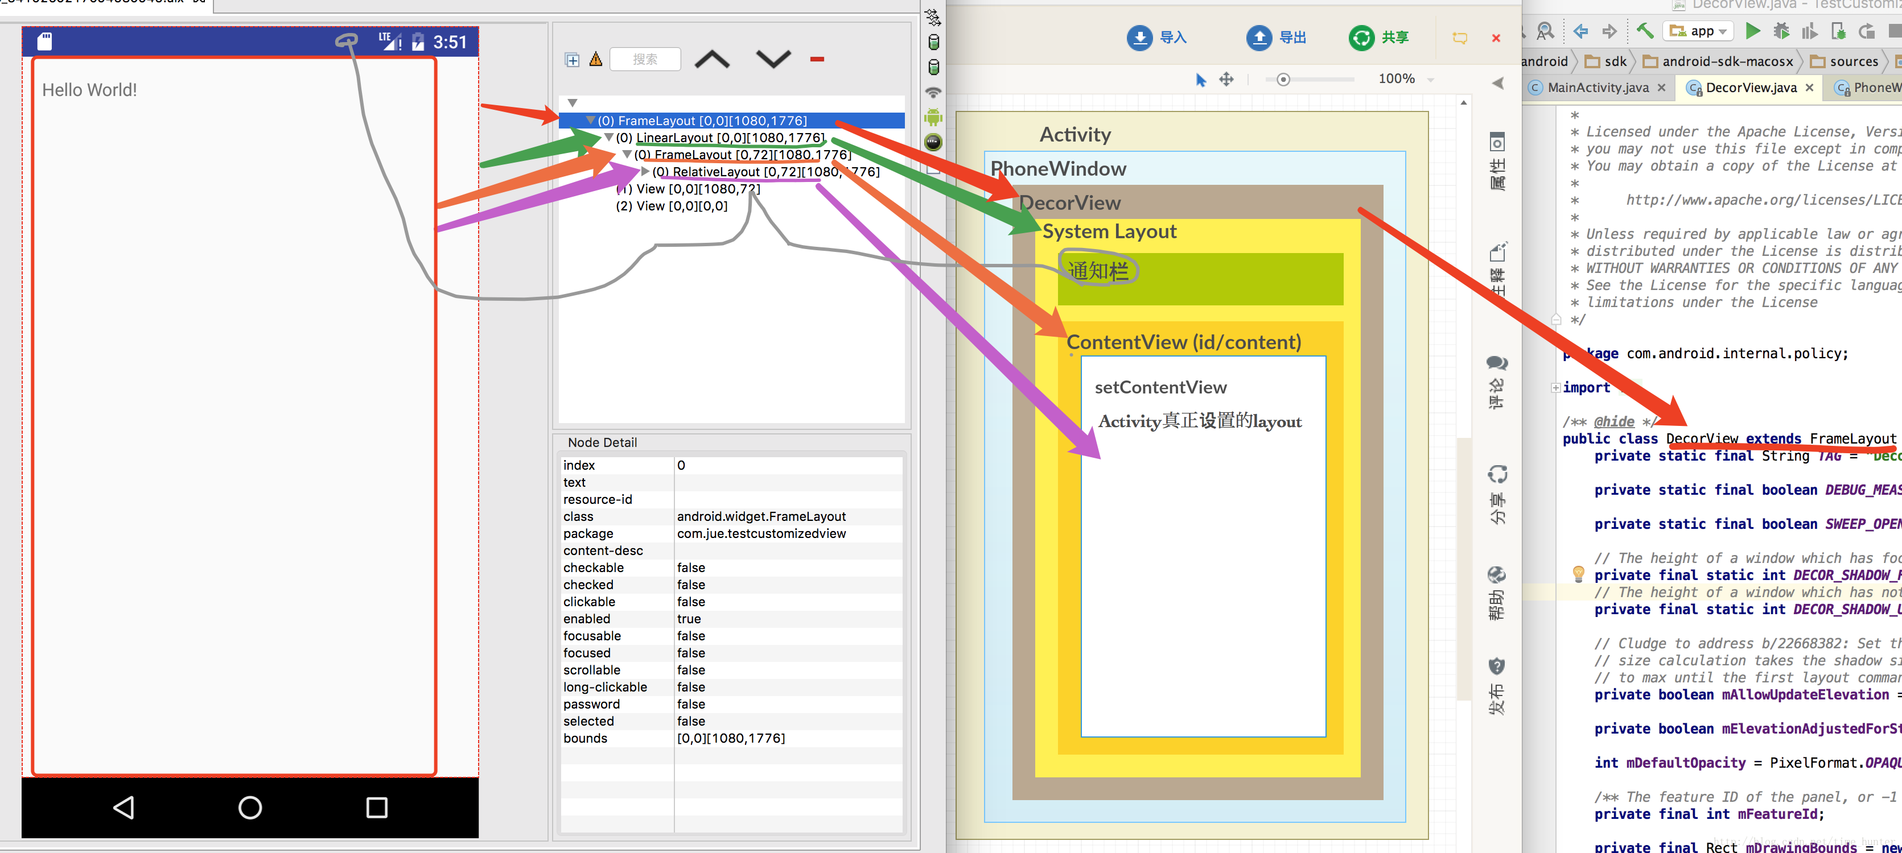This screenshot has width=1902, height=853.
Task: Click the Android home circle button on device preview
Action: (250, 808)
